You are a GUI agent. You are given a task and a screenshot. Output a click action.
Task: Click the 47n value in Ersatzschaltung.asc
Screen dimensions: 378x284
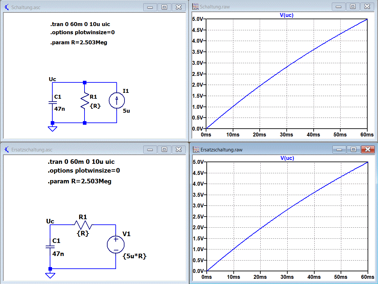click(58, 254)
